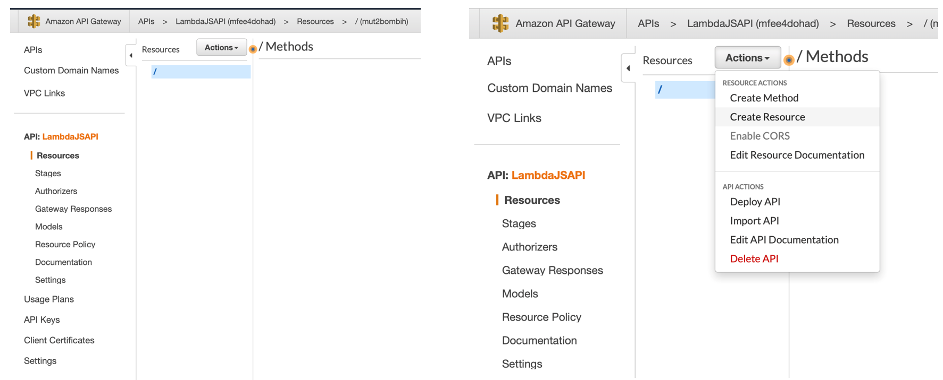Open VPC Links in left sidebar

point(44,93)
